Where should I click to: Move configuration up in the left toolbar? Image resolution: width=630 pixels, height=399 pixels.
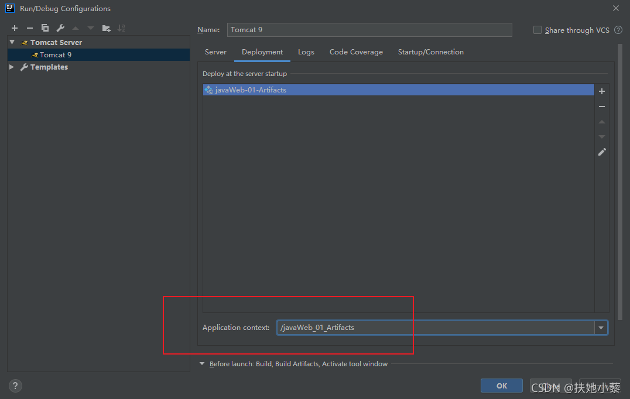(x=76, y=28)
